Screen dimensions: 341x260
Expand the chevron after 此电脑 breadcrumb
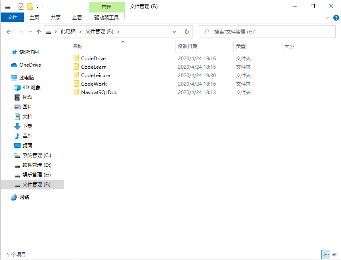coord(80,32)
